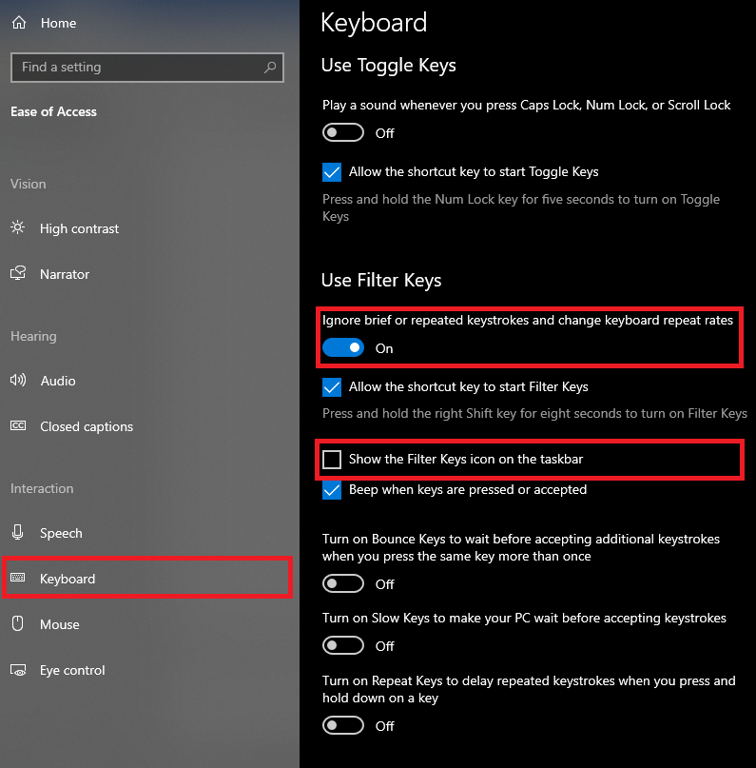Click the Interaction section label

42,489
